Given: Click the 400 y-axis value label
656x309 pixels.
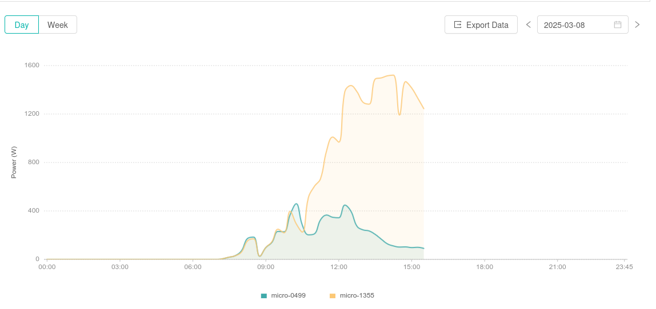Looking at the screenshot, I should [34, 211].
